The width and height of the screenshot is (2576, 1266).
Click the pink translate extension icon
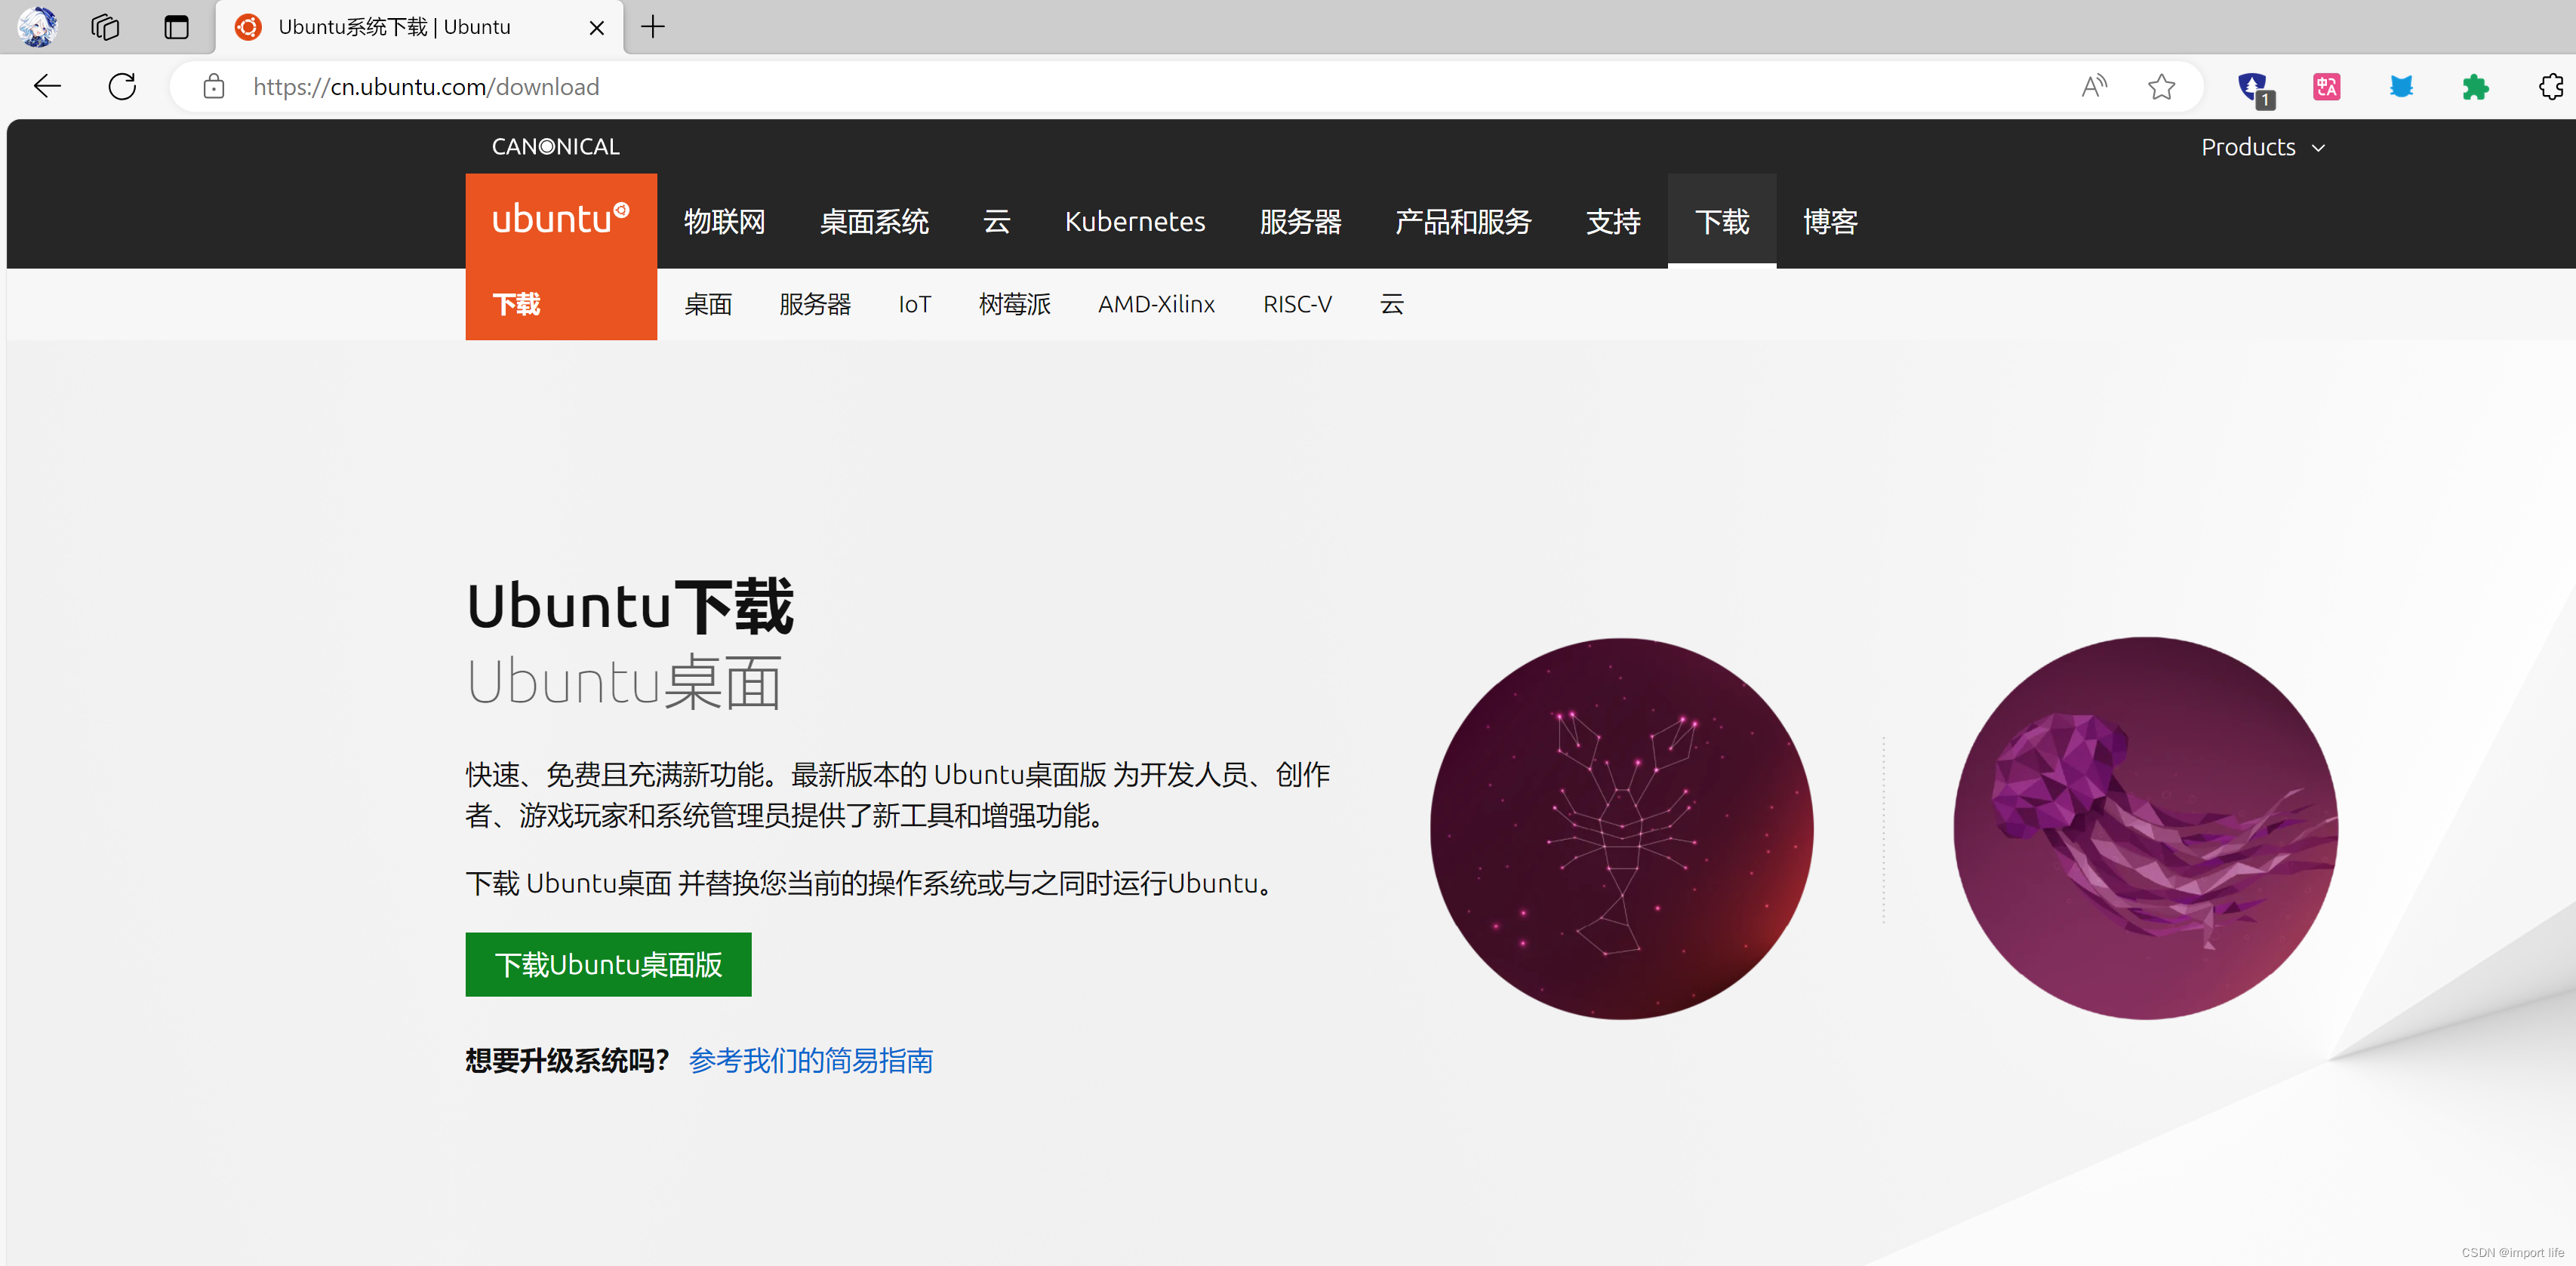2326,87
